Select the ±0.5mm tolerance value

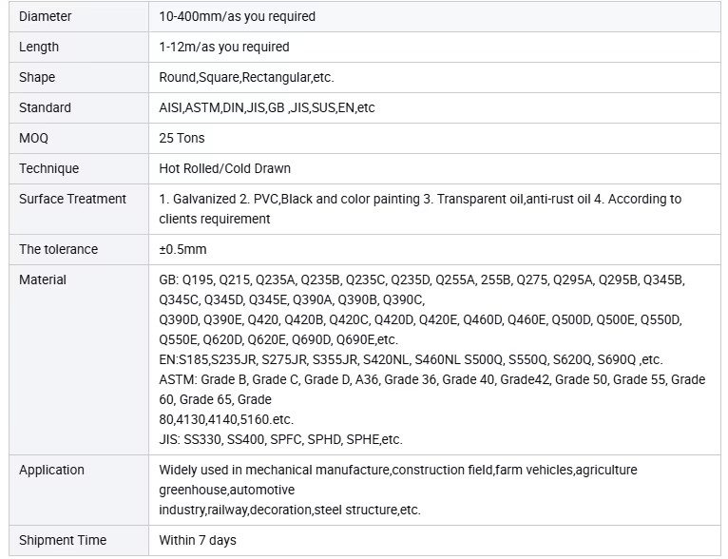pyautogui.click(x=182, y=249)
